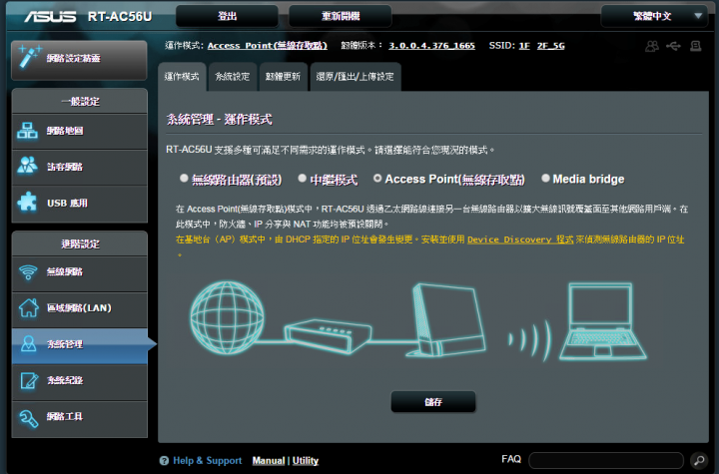Viewport: 719px width, 474px height.
Task: Click the USB application puzzle icon
Action: (x=28, y=202)
